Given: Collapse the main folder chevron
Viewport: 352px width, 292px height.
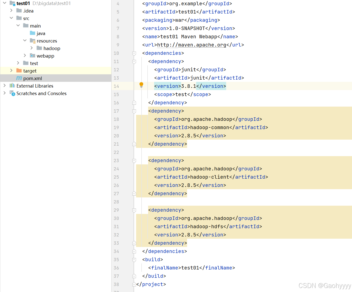Looking at the screenshot, I should [18, 26].
